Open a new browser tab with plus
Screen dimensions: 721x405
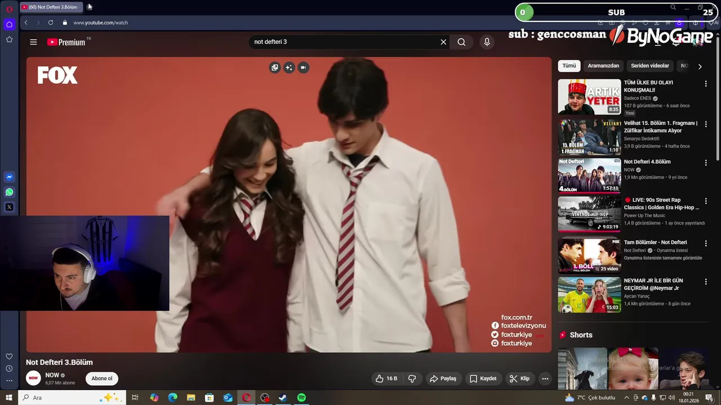point(90,7)
